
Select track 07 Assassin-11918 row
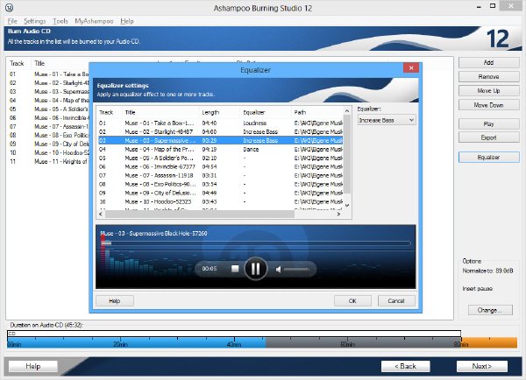(x=221, y=175)
